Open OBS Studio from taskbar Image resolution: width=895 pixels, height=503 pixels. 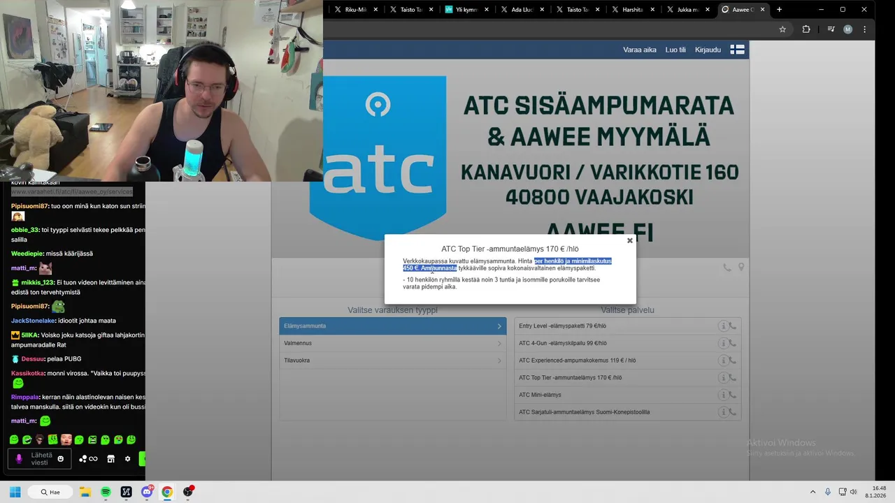187,492
